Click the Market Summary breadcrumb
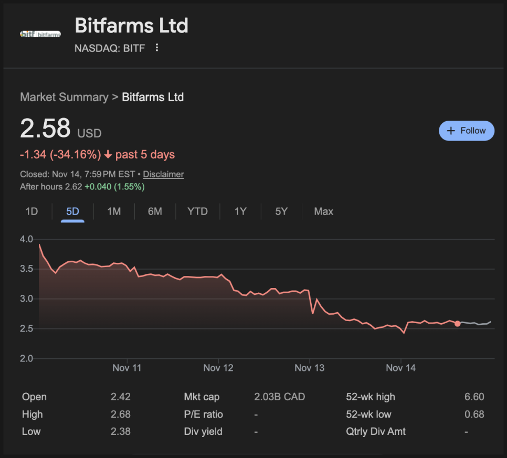 click(x=64, y=97)
